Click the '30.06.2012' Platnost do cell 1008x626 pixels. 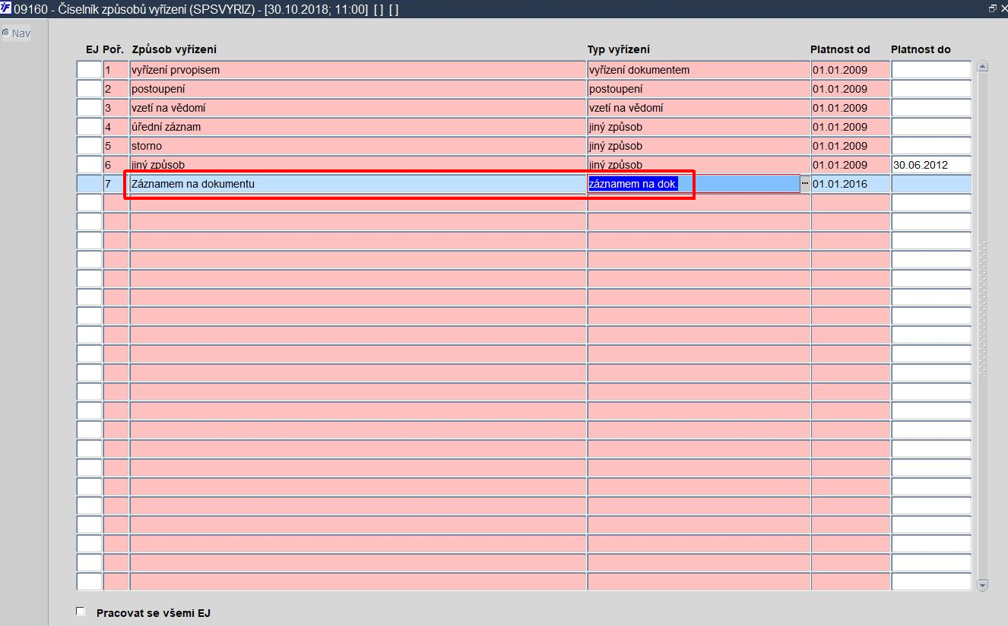931,164
